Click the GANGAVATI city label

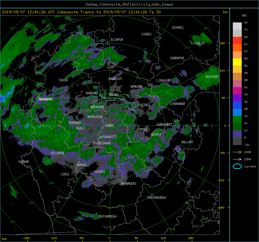(164, 124)
